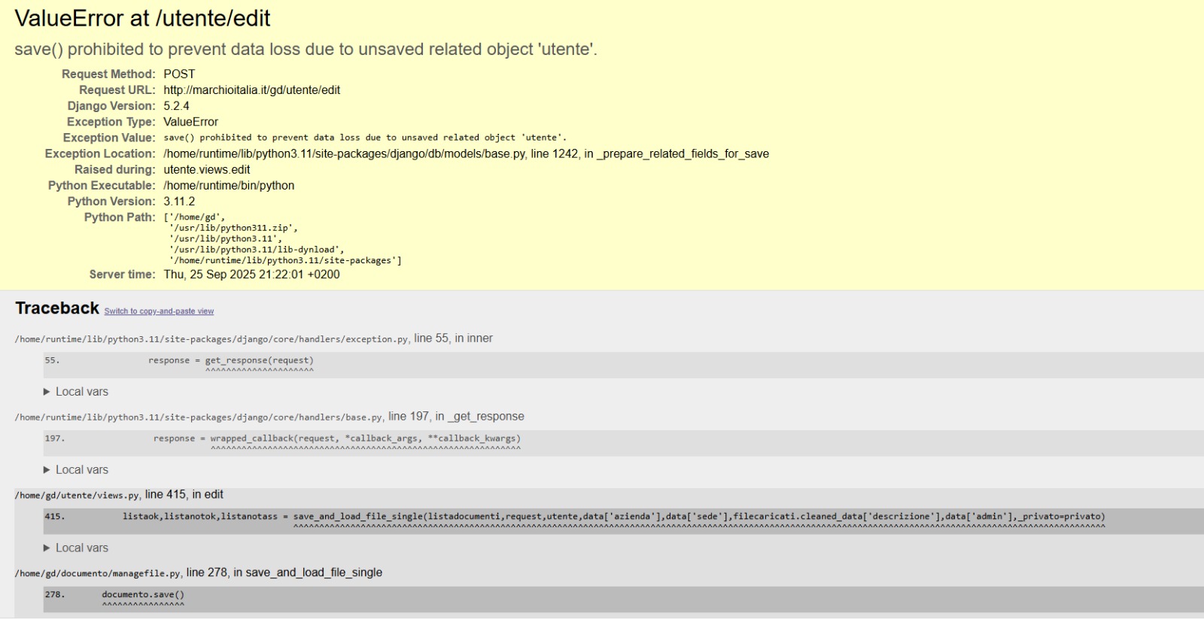Click code line 278 documento.save()
This screenshot has width=1204, height=619.
(x=143, y=595)
